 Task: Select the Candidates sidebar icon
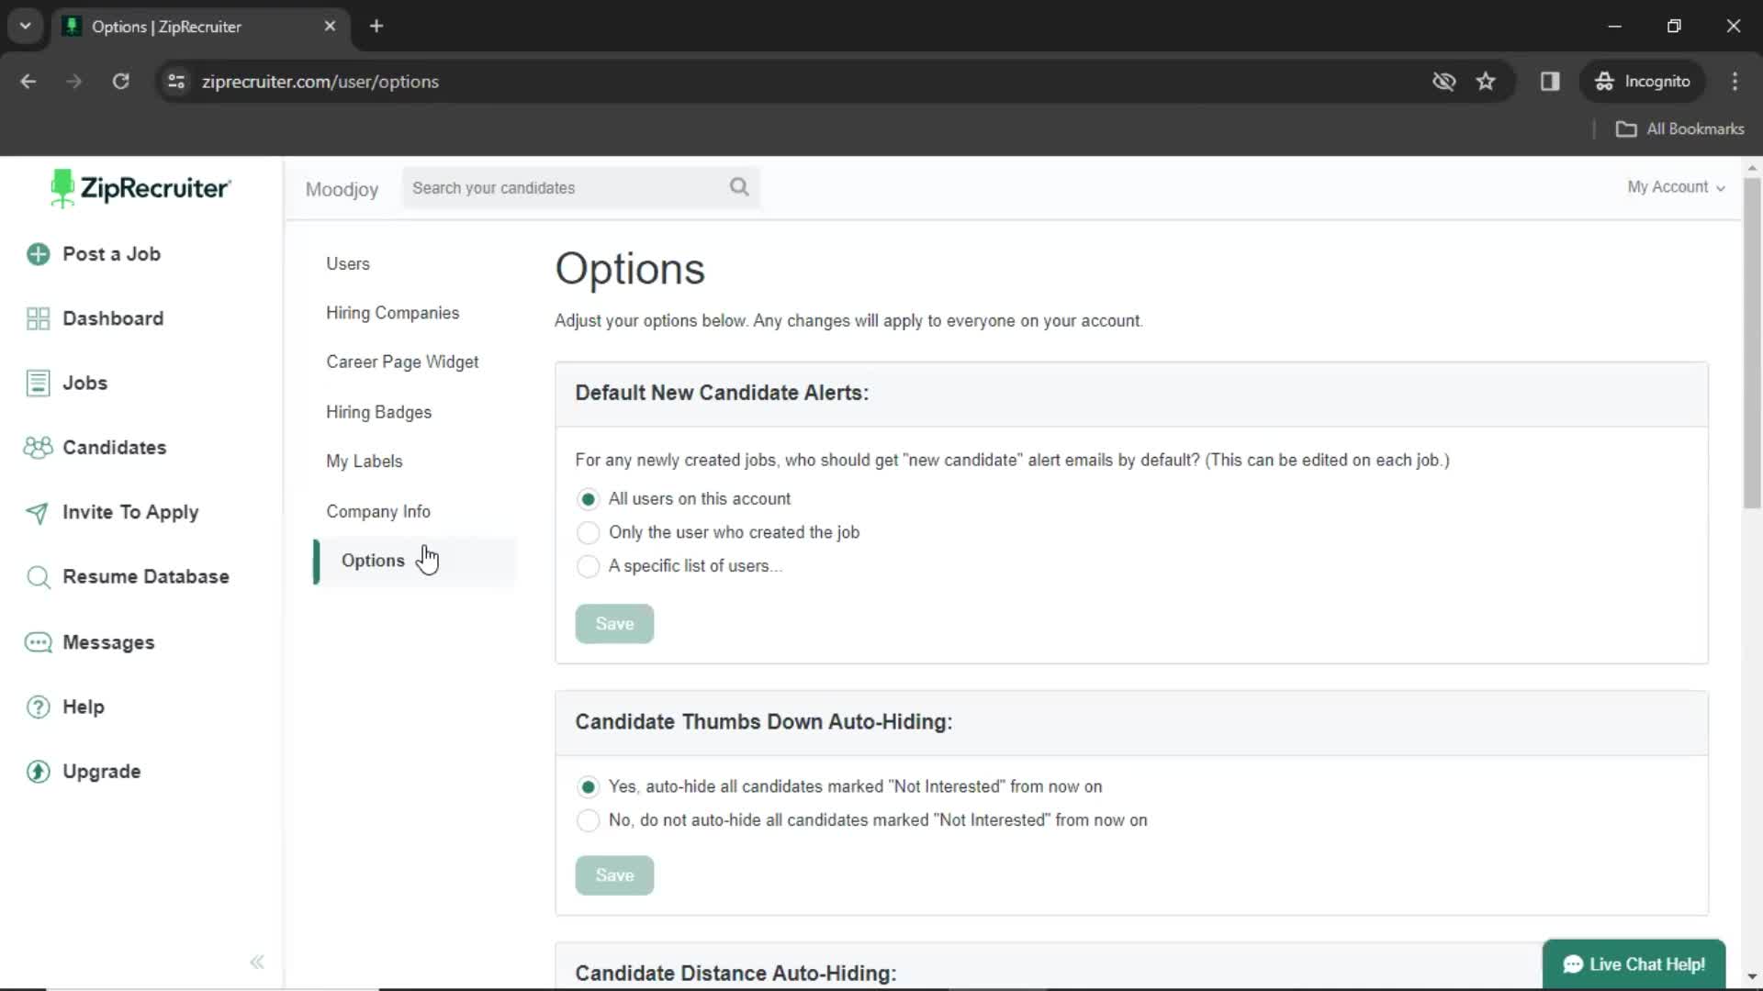click(x=37, y=447)
